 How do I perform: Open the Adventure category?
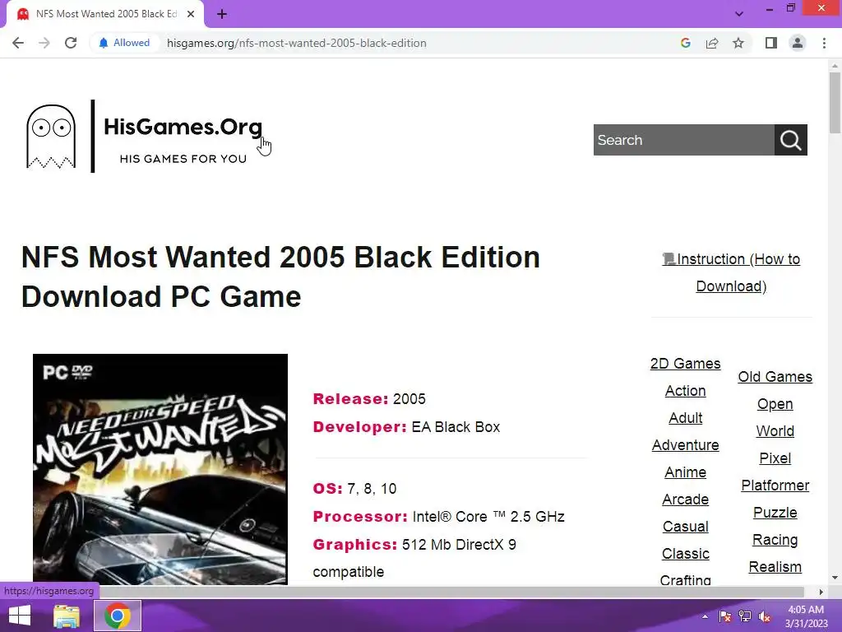pyautogui.click(x=685, y=445)
